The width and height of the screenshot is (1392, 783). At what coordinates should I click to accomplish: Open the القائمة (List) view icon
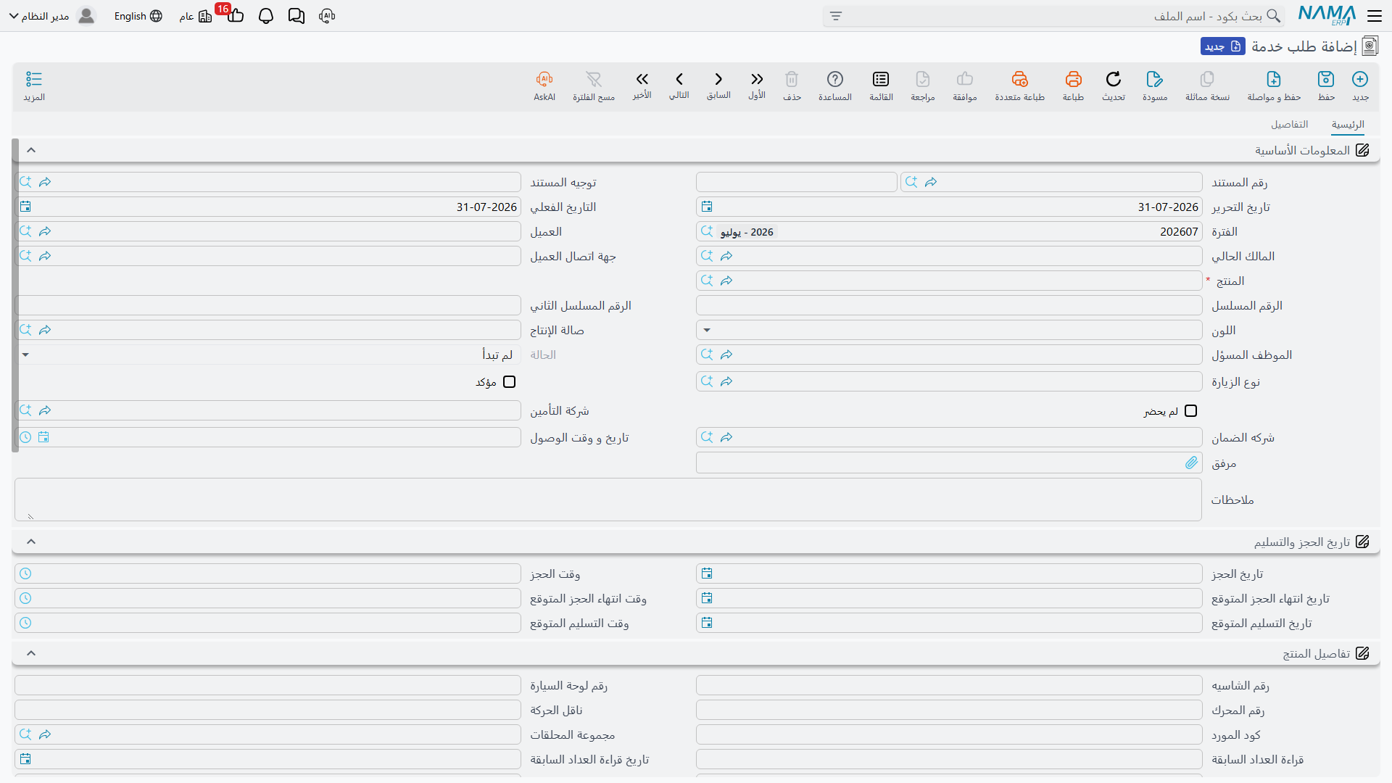(881, 79)
